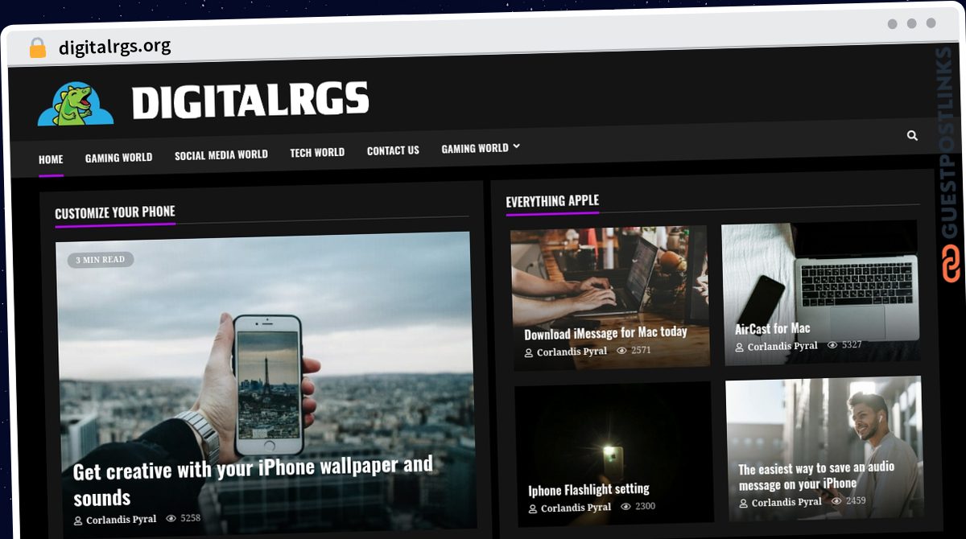Click the laptop typing photo thumbnail
Viewport: 966px width, 539px height.
tap(610, 298)
